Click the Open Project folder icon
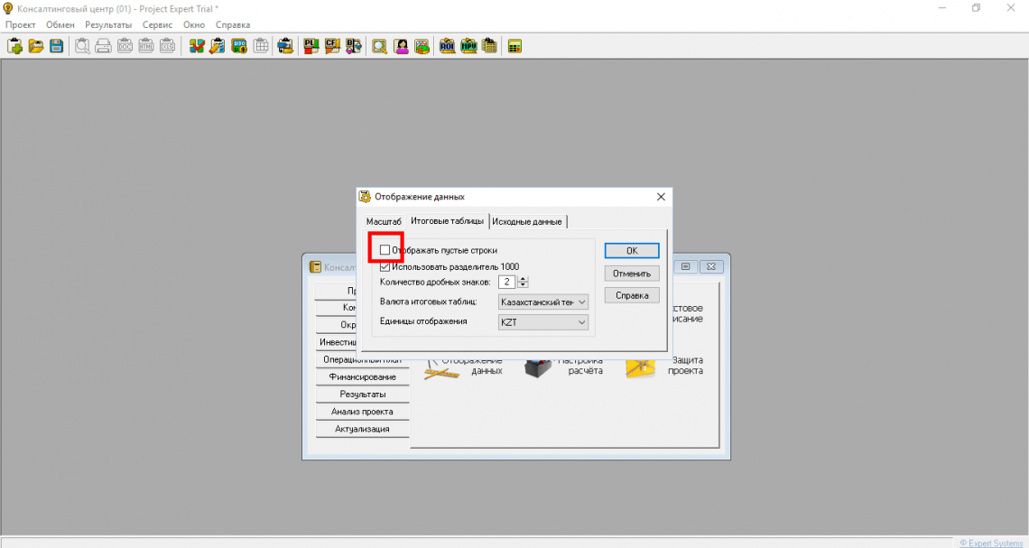Screen dimensions: 1029x548 click(36, 46)
